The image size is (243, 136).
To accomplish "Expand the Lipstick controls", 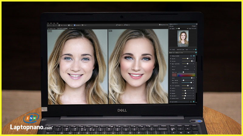I will click(171, 59).
